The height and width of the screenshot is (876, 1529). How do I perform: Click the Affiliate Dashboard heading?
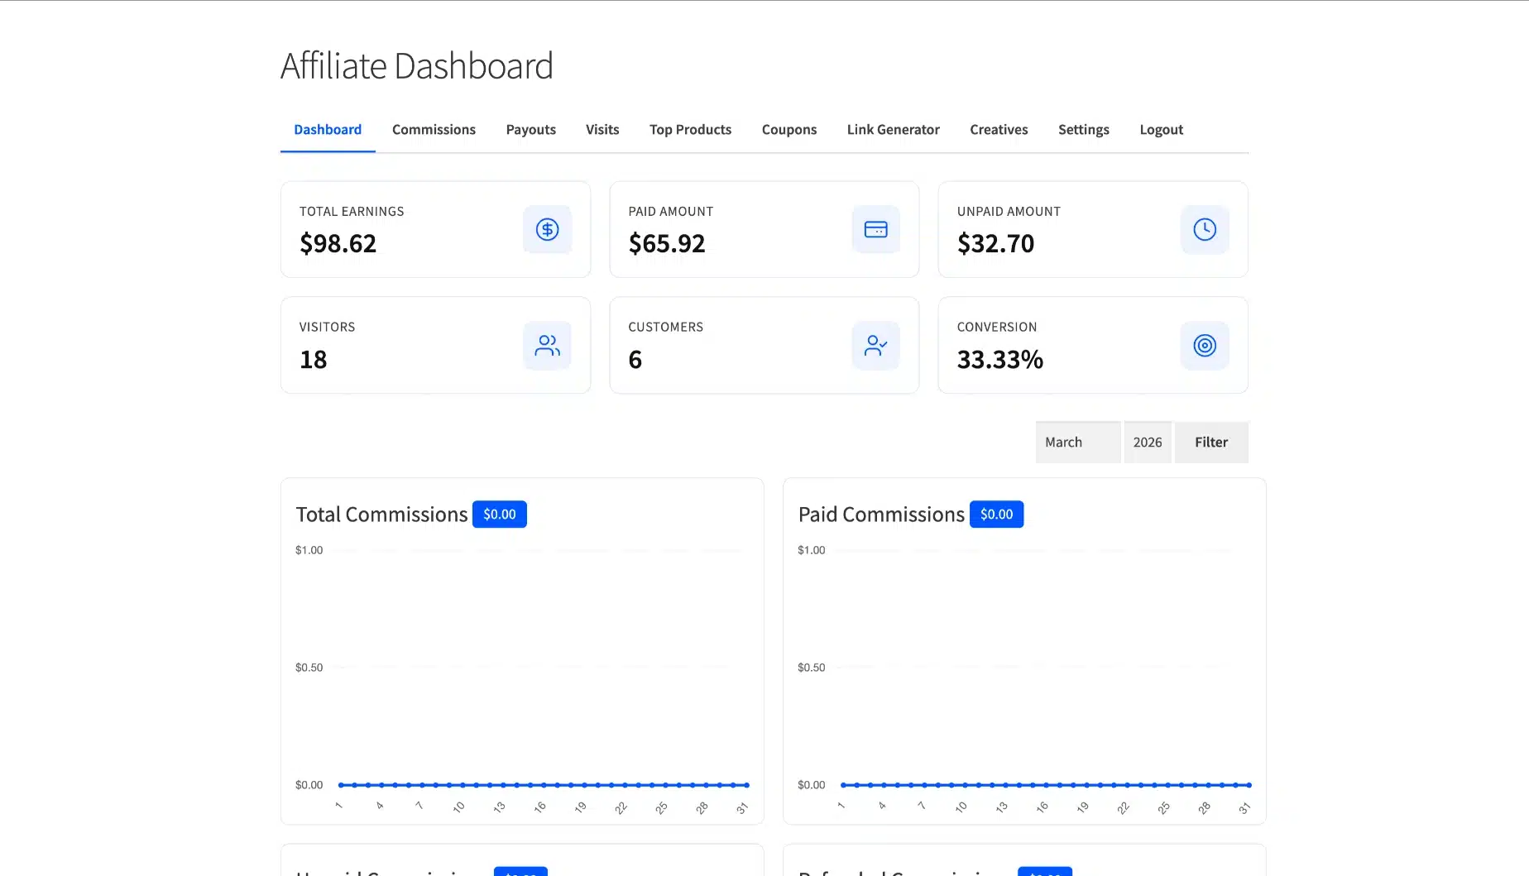pyautogui.click(x=416, y=66)
